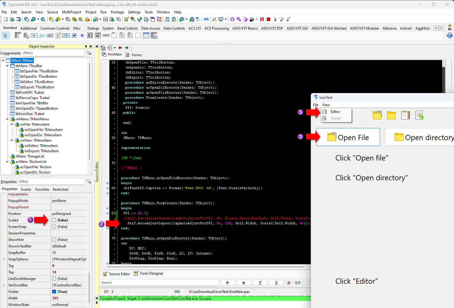Image resolution: width=454 pixels, height=308 pixels.
Task: Pick the TToggleBox 'on' component icon
Action: [x=66, y=35]
